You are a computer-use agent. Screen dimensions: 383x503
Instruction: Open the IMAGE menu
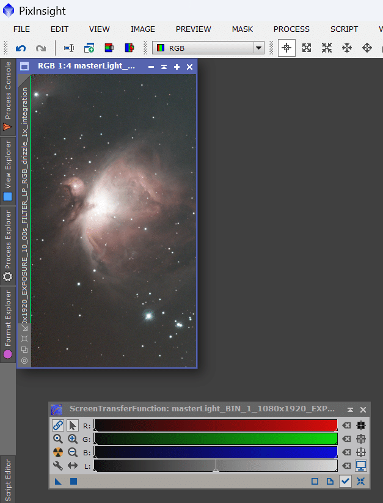click(142, 29)
